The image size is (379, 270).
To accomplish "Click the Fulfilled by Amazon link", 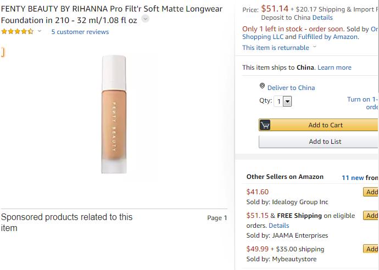I will point(328,37).
